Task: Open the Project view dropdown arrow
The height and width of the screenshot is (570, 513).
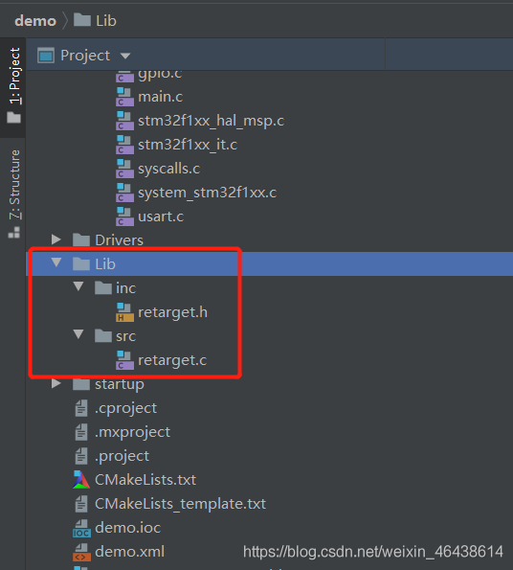Action: (x=125, y=56)
